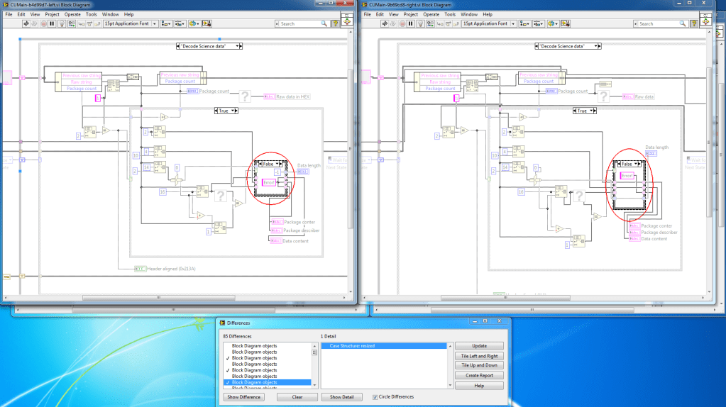Click Retain Wire Values icon in right toolbar
This screenshot has width=726, height=407.
(x=431, y=23)
